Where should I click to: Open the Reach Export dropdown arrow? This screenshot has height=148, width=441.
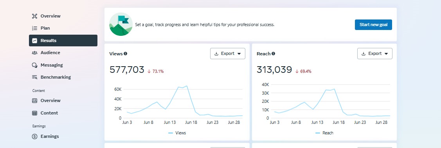[386, 54]
